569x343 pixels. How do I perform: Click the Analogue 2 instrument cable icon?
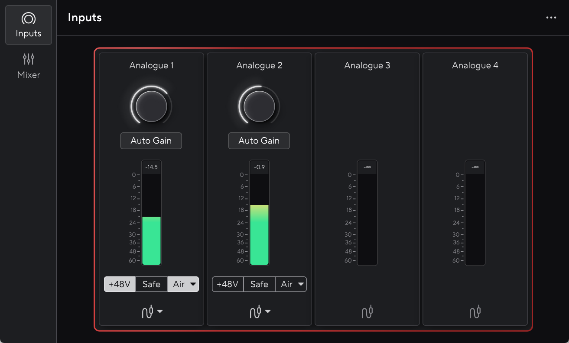click(256, 312)
